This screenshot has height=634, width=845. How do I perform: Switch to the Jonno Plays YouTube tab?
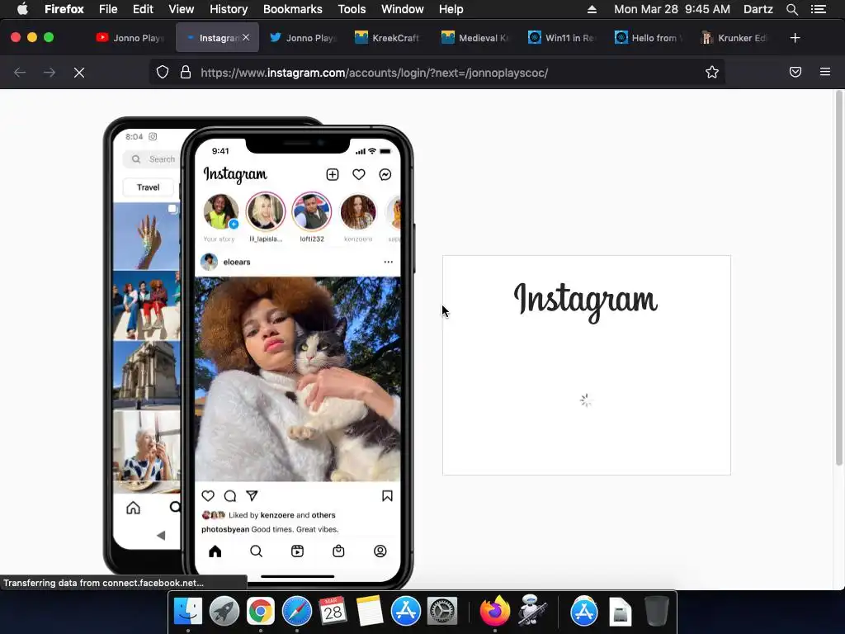click(130, 38)
